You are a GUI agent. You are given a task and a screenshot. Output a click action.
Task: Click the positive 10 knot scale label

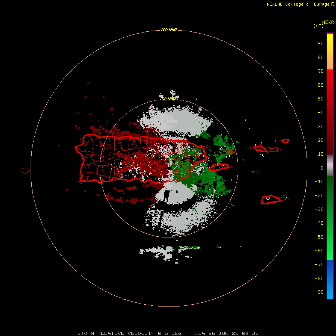pos(321,154)
